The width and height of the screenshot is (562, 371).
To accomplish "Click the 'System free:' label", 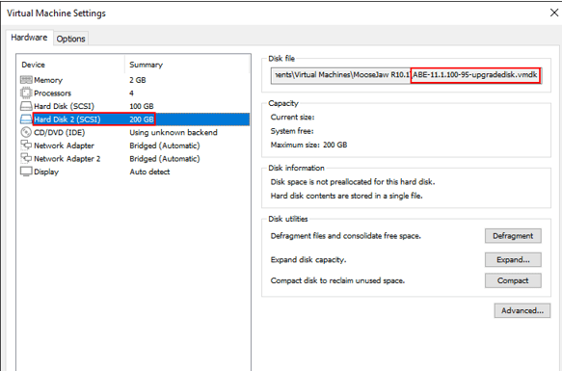I will (x=292, y=131).
